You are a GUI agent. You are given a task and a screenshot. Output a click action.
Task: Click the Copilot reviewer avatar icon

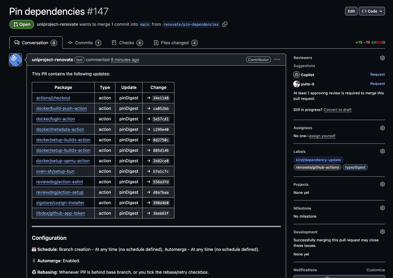296,74
